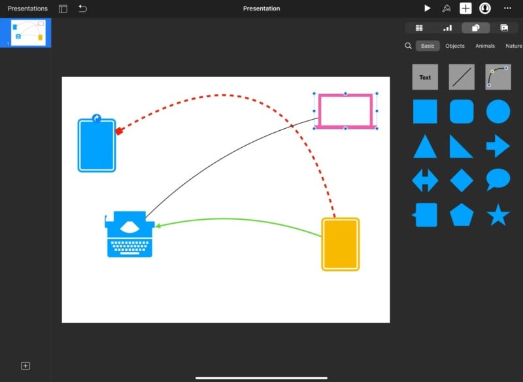The width and height of the screenshot is (523, 382).
Task: Open the slide view layout icon
Action: tap(63, 8)
